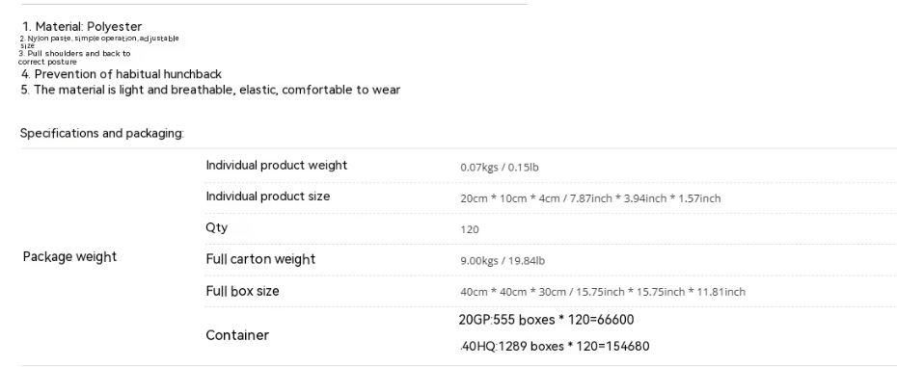Select the 'Package weight' row header
897x367 pixels.
pyautogui.click(x=69, y=256)
